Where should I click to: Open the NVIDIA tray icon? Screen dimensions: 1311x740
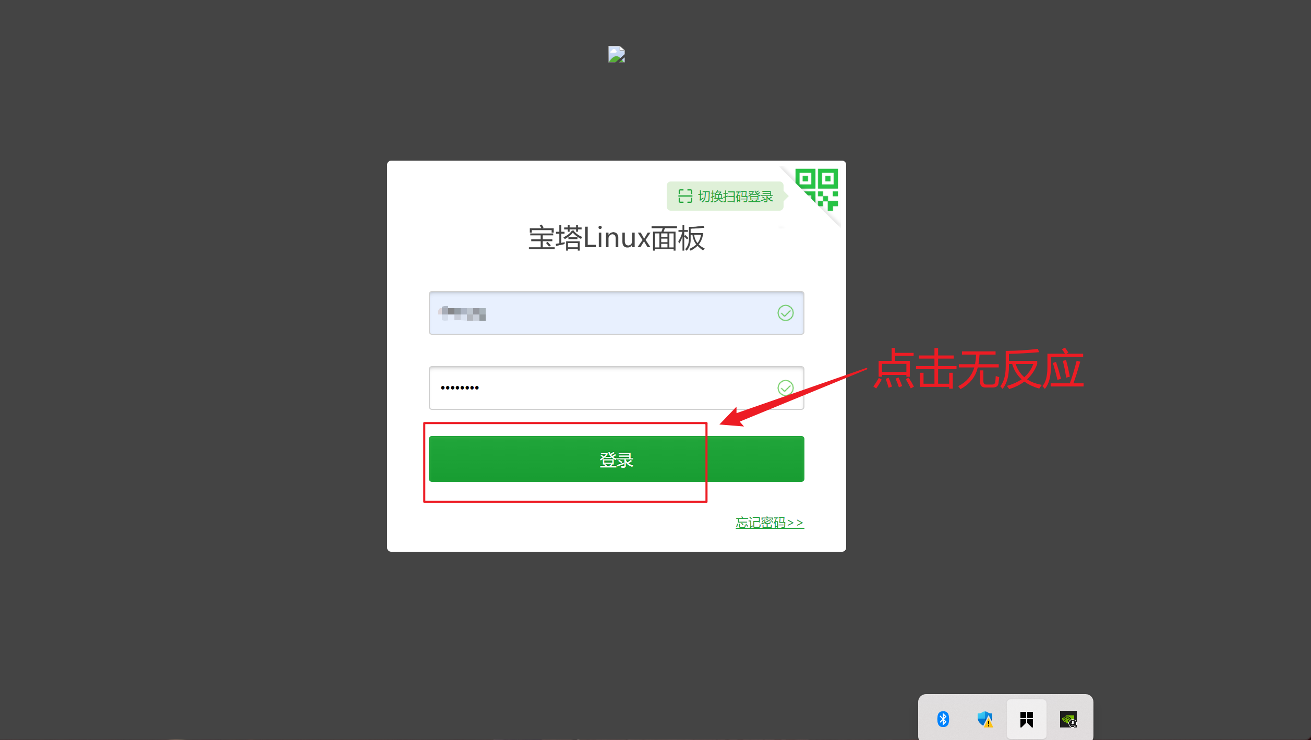pyautogui.click(x=1068, y=719)
